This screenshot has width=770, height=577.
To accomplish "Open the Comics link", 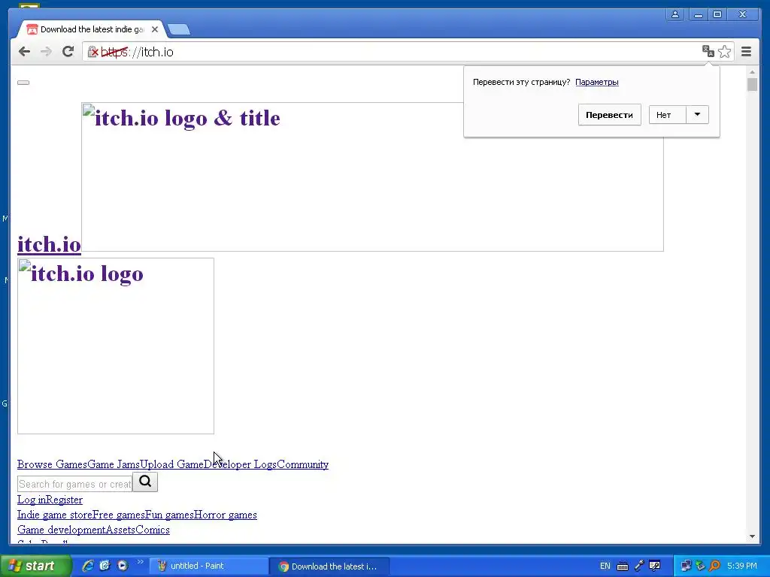I will (153, 530).
